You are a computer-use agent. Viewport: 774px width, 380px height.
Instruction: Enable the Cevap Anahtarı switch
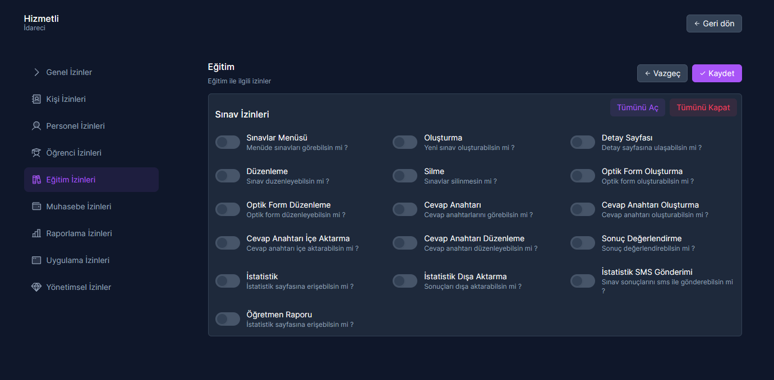[405, 209]
